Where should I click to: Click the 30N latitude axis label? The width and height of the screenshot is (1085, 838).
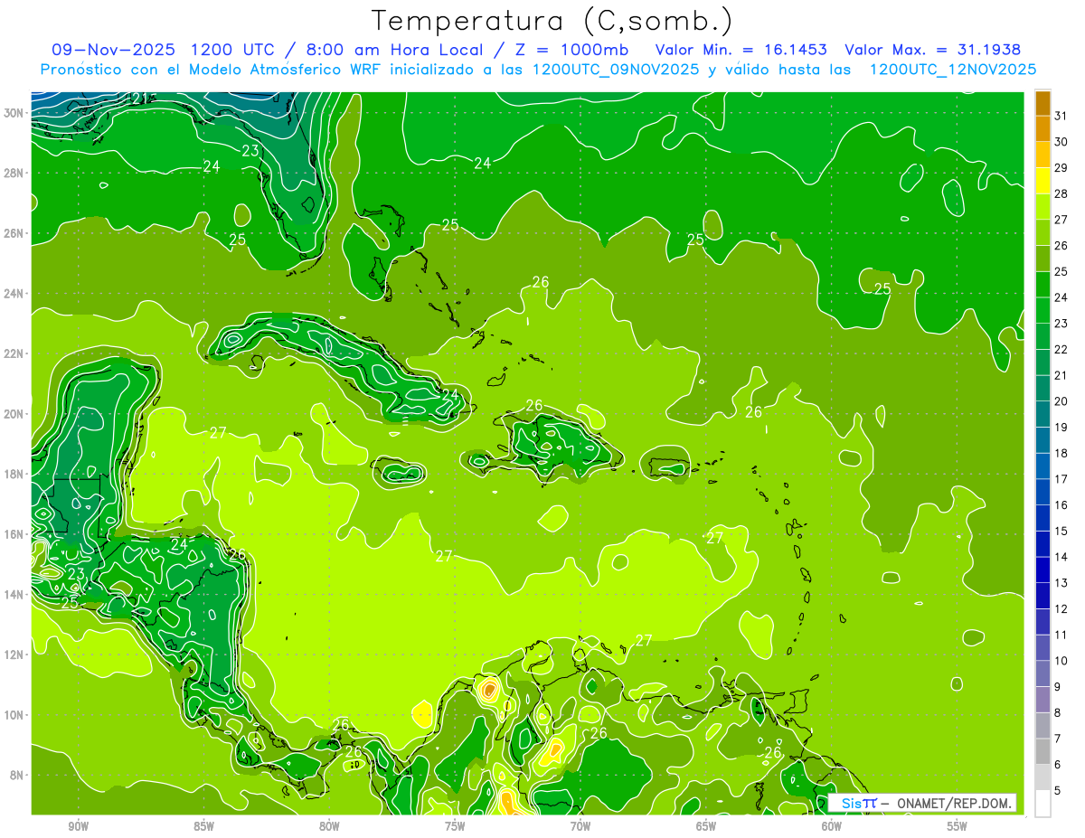(x=14, y=113)
